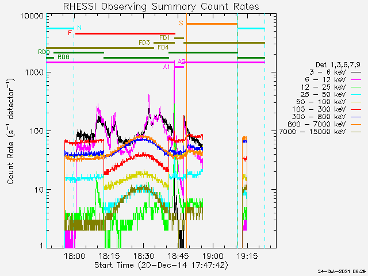368x276 pixels.
Task: Click the red F flag label
Action: 70,33
